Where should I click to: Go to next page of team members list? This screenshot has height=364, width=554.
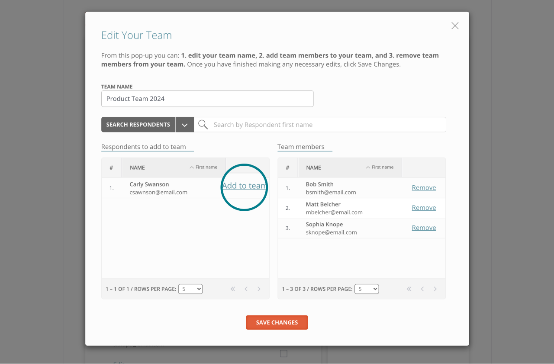tap(435, 289)
